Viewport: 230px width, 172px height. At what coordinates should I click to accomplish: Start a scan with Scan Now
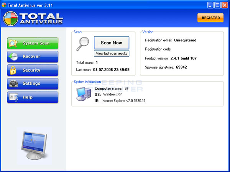[112, 43]
